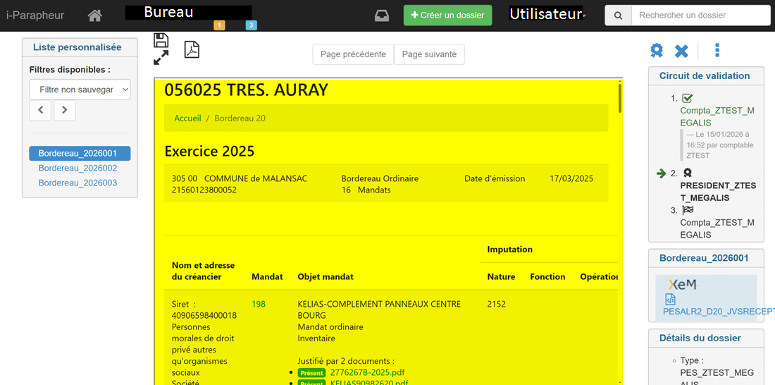
Task: Open the three-dot more actions menu
Action: [x=717, y=50]
